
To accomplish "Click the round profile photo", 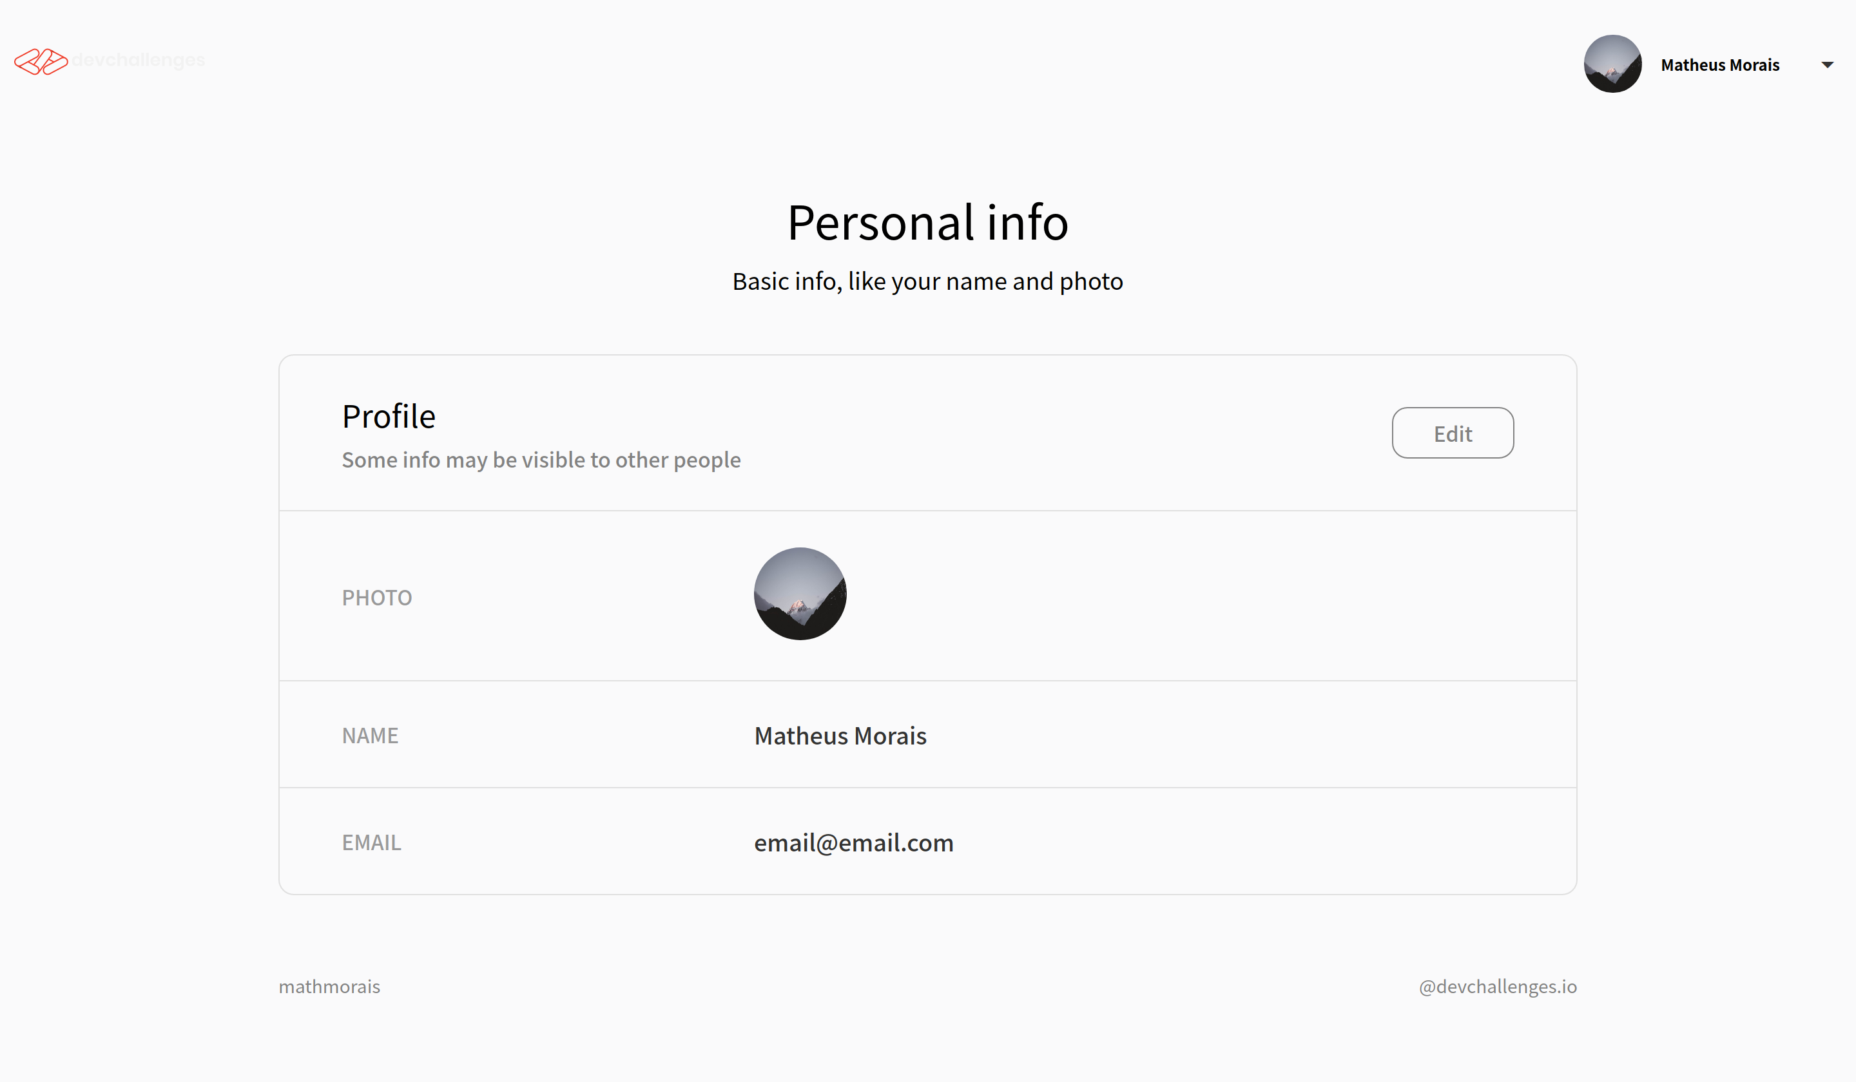I will pyautogui.click(x=800, y=594).
